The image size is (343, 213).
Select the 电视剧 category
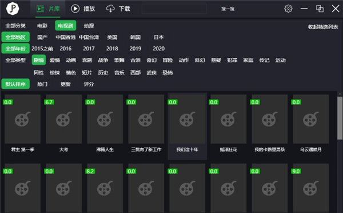[x=65, y=26]
